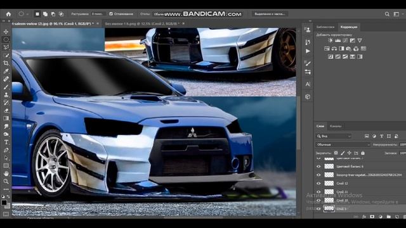Select the Magic Wand tool
This screenshot has height=228, width=406.
pyautogui.click(x=6, y=55)
